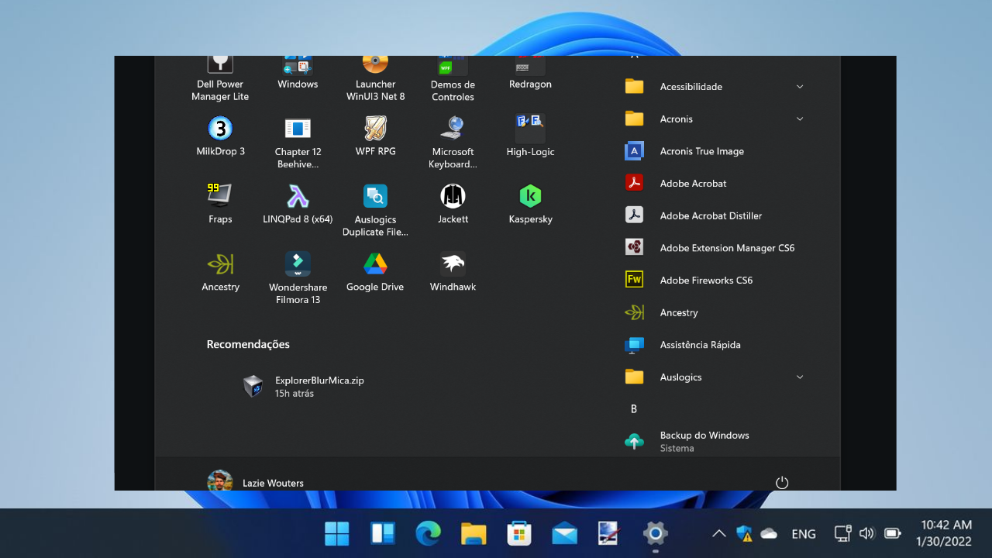Open Settings gear on taskbar
992x558 pixels.
[656, 533]
